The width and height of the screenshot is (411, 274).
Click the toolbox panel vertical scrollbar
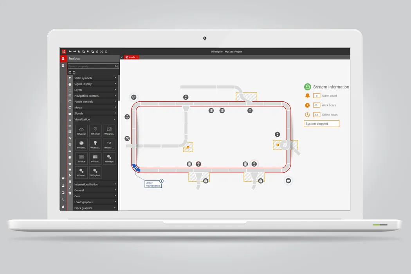click(x=119, y=88)
